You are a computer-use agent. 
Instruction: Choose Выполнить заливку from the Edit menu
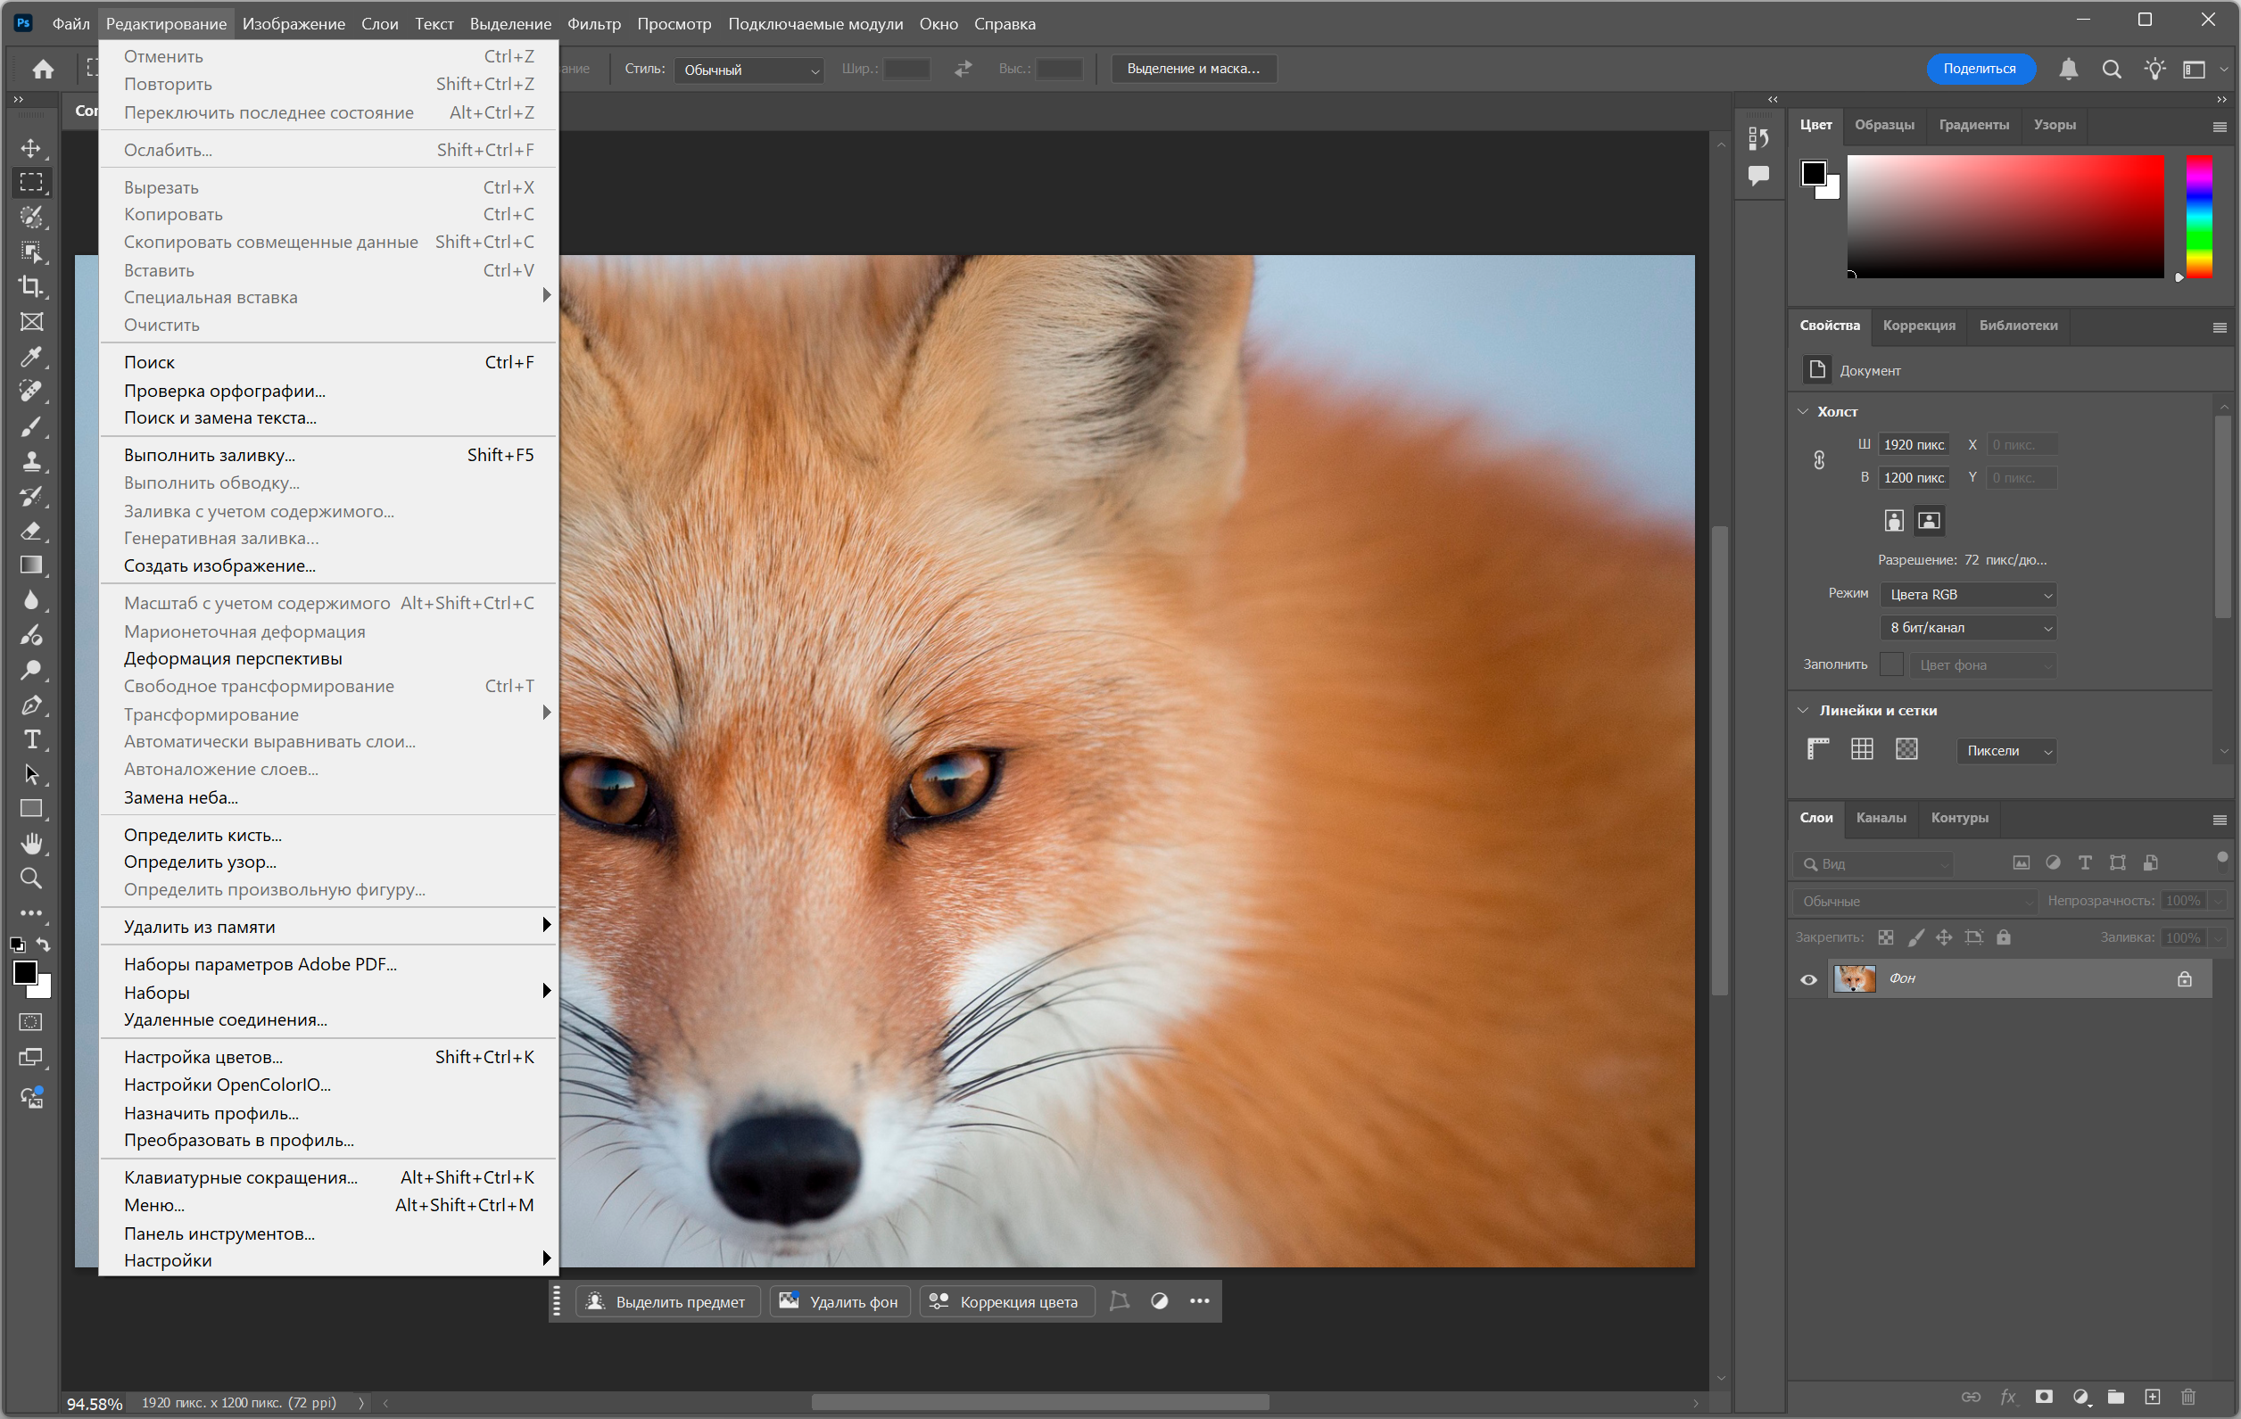coord(210,455)
